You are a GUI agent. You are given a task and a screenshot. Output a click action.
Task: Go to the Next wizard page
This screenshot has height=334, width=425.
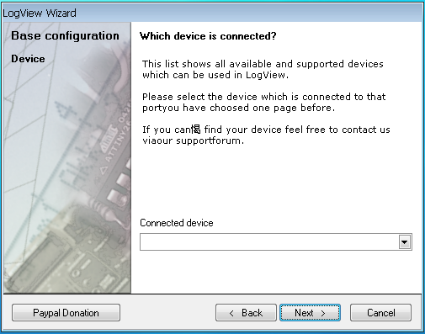coord(310,313)
